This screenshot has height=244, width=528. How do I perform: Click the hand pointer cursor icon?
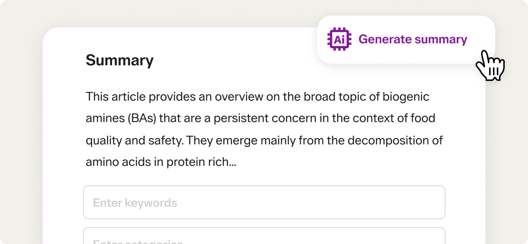point(490,66)
